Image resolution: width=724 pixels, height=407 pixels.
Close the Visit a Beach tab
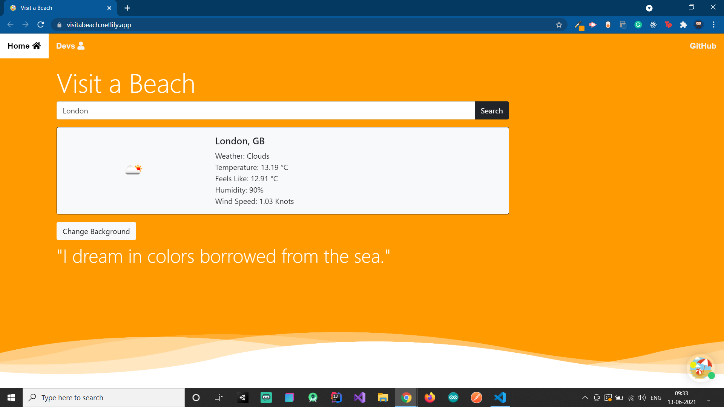(x=109, y=8)
